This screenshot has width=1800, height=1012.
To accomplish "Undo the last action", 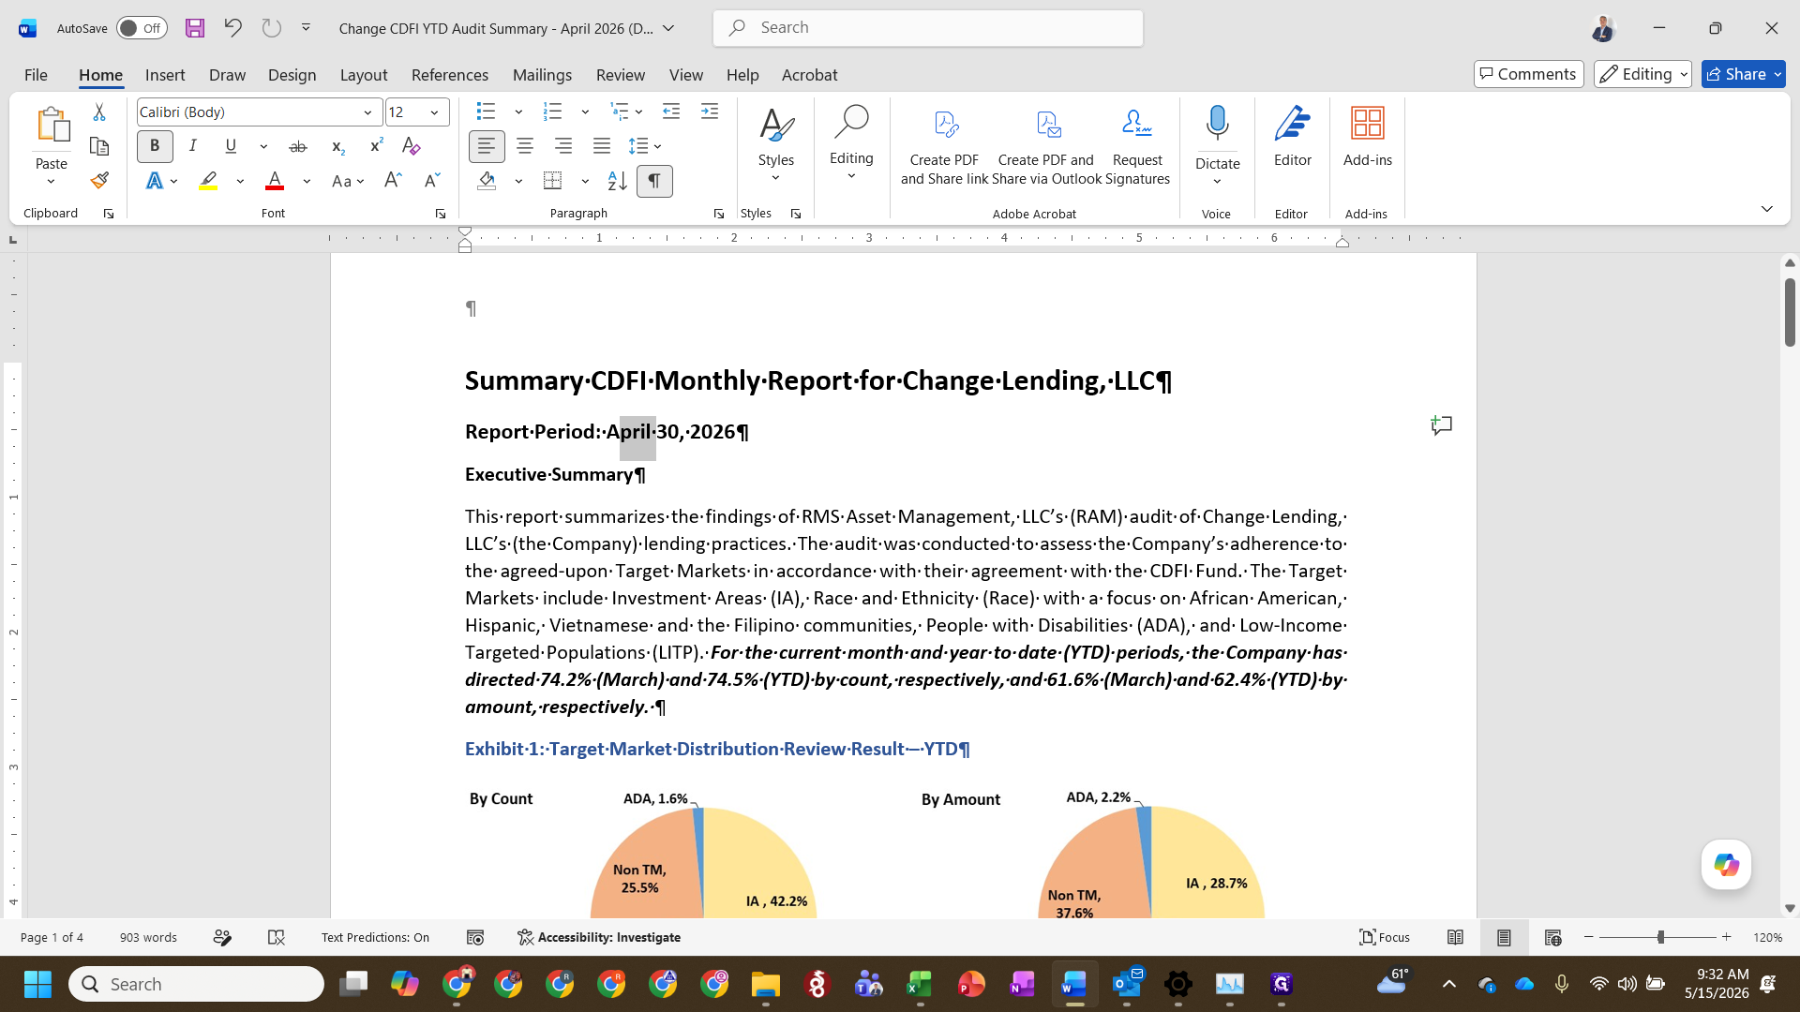I will click(232, 28).
